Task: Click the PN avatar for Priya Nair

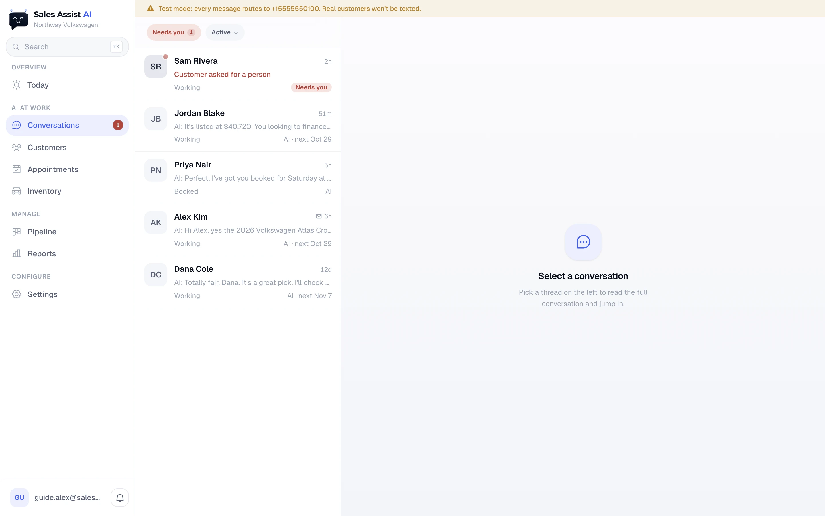Action: 156,170
